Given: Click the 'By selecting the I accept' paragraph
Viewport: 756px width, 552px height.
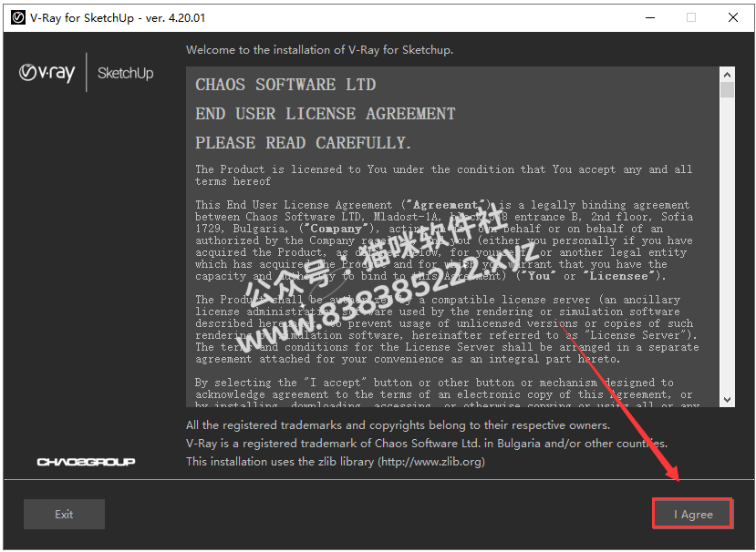Looking at the screenshot, I should [x=448, y=394].
